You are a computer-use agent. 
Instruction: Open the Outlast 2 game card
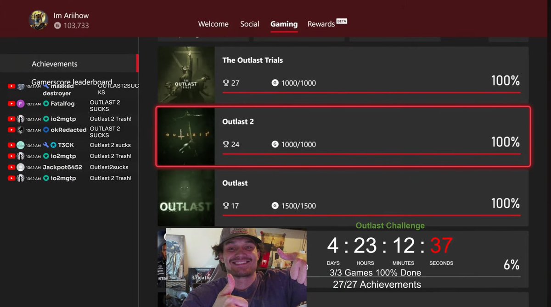coord(343,136)
